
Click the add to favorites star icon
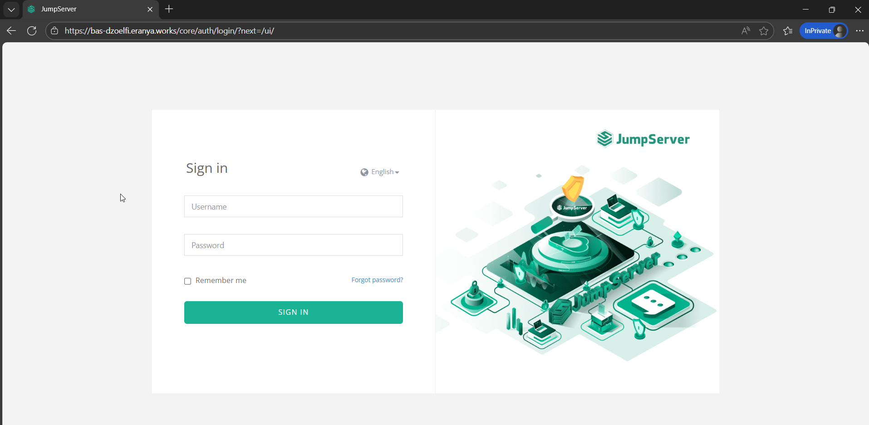[x=765, y=30]
